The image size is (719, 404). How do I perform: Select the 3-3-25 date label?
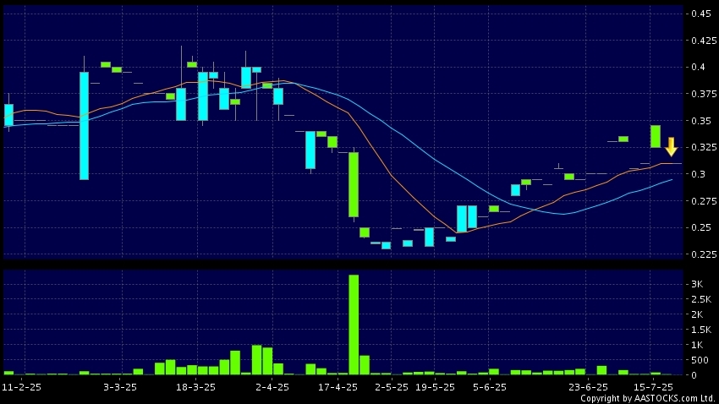119,387
